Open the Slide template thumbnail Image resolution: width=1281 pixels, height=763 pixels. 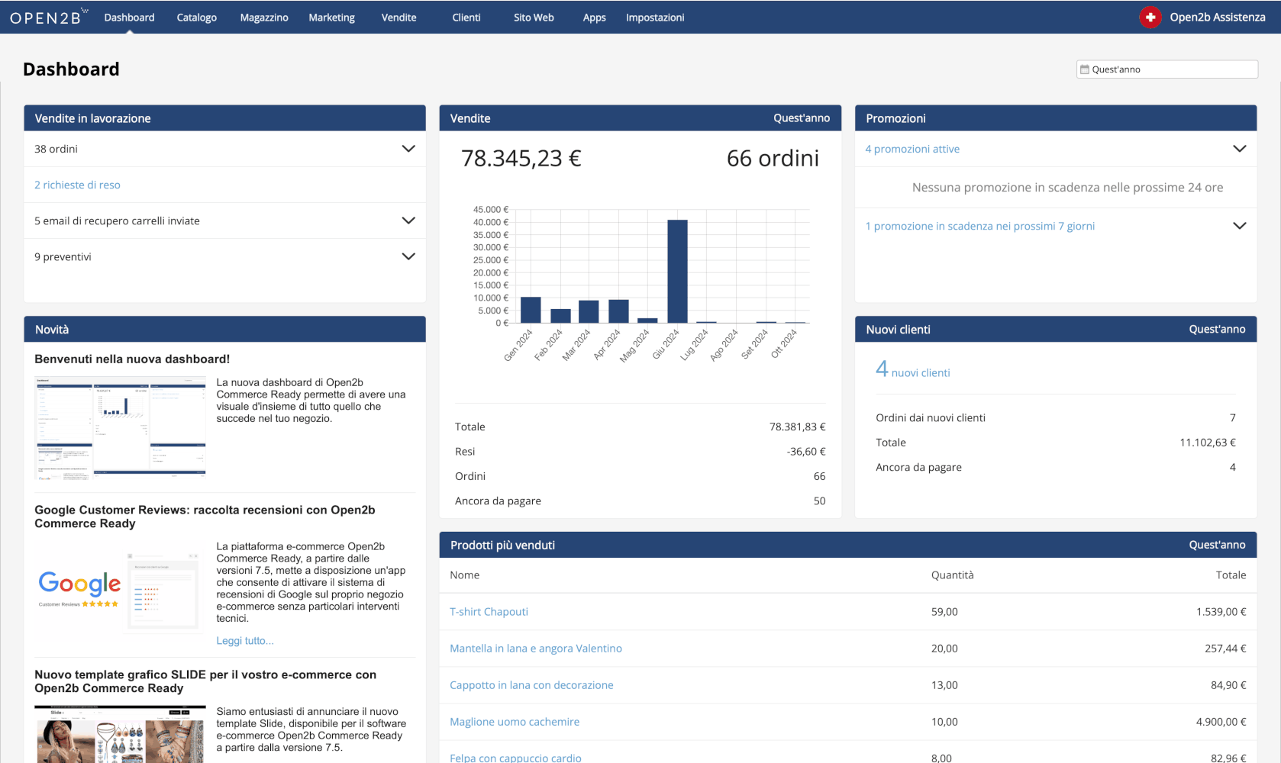pos(120,734)
